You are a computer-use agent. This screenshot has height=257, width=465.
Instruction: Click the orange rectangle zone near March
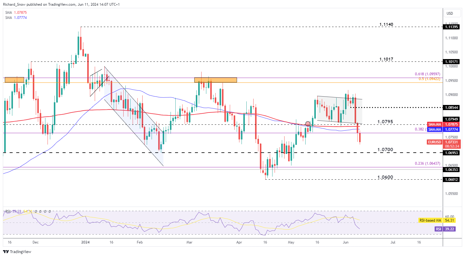click(x=215, y=80)
